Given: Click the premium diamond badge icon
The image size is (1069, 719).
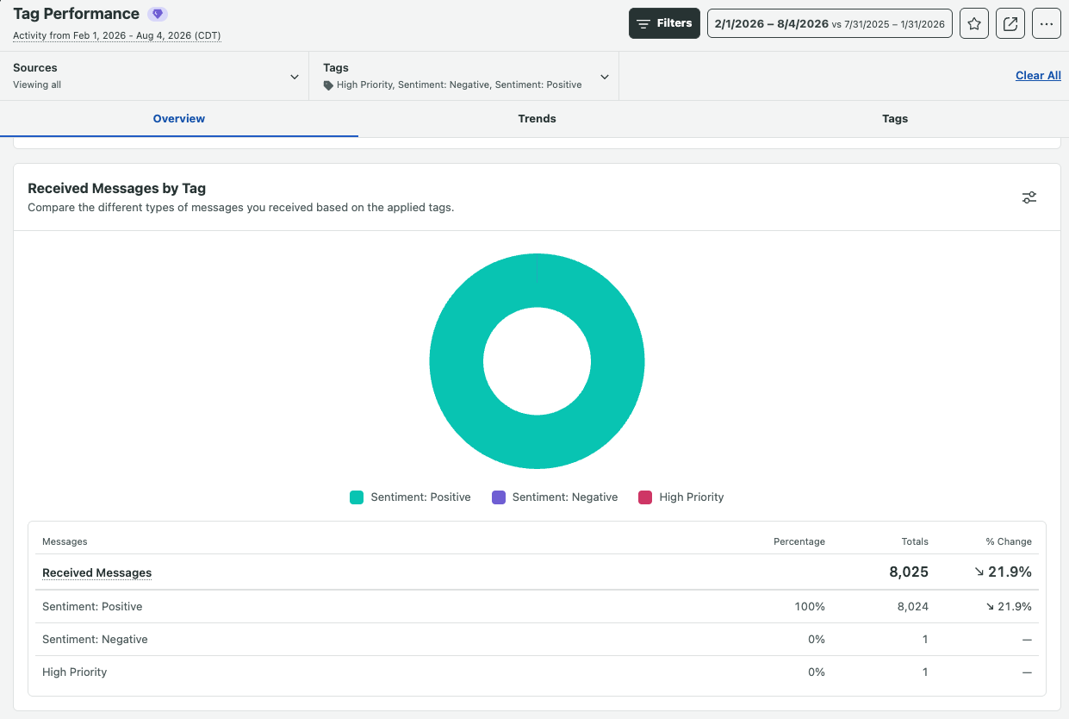Looking at the screenshot, I should pyautogui.click(x=157, y=14).
